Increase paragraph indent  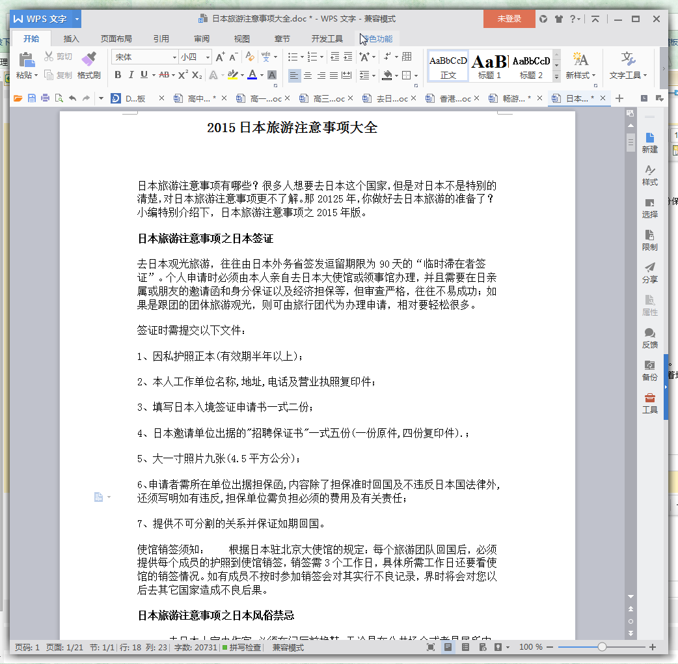coord(348,57)
